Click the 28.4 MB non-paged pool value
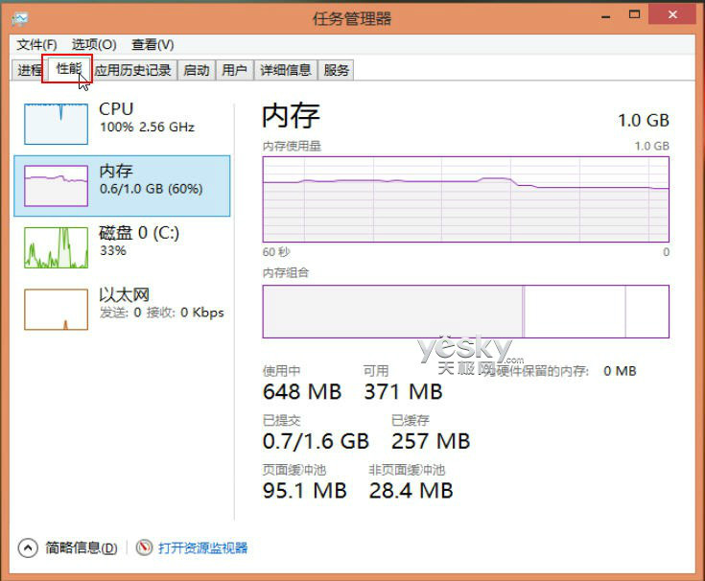Viewport: 705px width, 581px height. pyautogui.click(x=411, y=491)
